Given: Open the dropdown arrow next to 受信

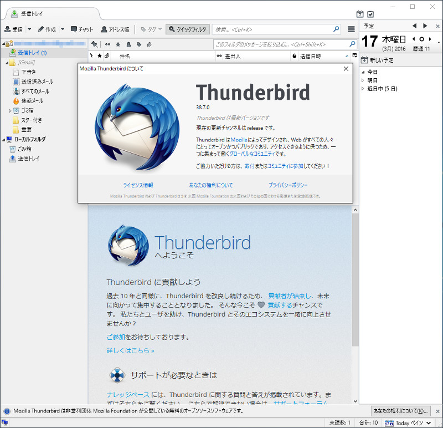Looking at the screenshot, I should tap(29, 29).
